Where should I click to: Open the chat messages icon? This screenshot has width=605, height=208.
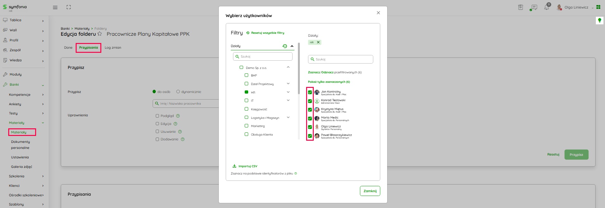534,7
